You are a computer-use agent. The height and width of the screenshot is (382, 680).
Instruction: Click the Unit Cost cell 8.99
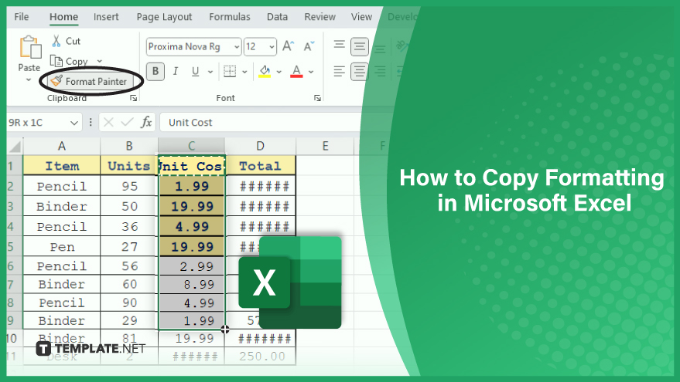[192, 284]
